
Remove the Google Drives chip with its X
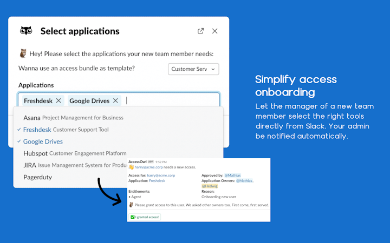point(115,100)
